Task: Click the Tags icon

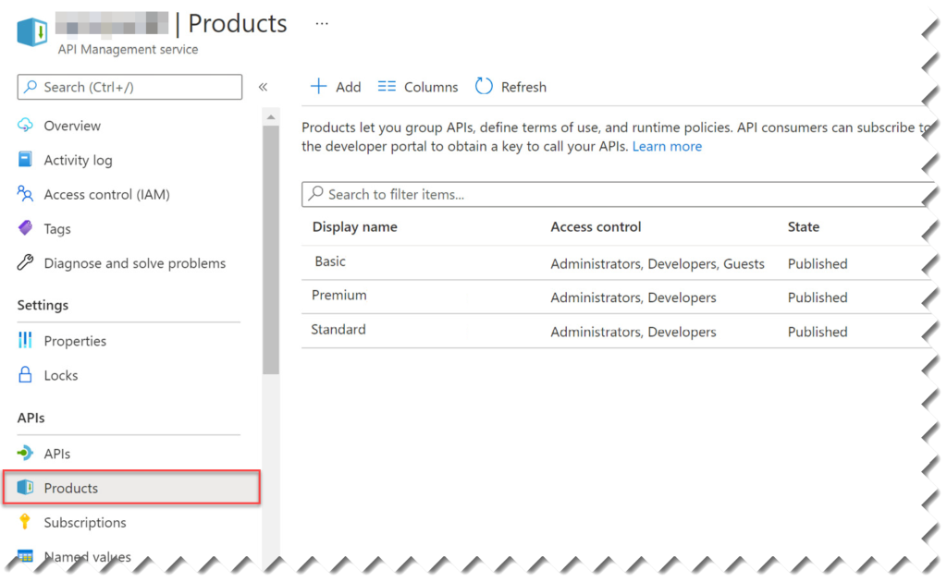Action: (x=27, y=228)
